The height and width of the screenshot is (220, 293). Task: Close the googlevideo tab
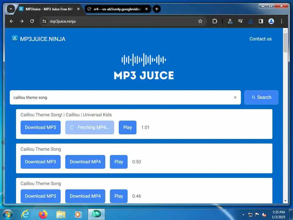pos(146,9)
